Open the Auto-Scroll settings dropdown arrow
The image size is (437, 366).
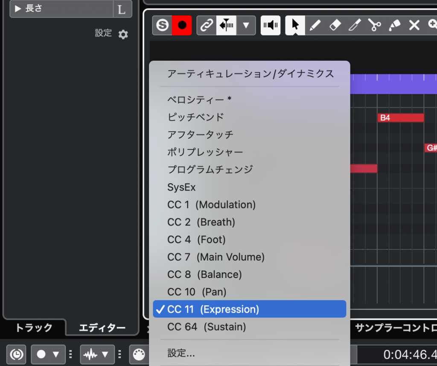[246, 26]
